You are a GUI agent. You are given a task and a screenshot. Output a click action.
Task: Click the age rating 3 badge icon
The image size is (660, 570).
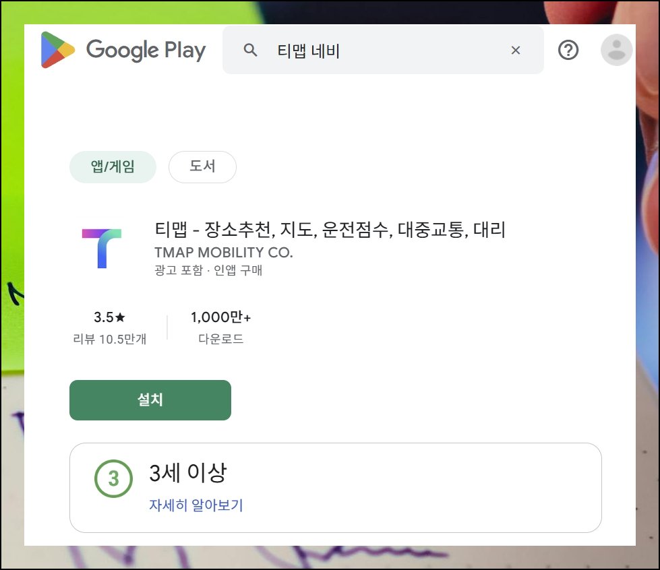pyautogui.click(x=114, y=479)
